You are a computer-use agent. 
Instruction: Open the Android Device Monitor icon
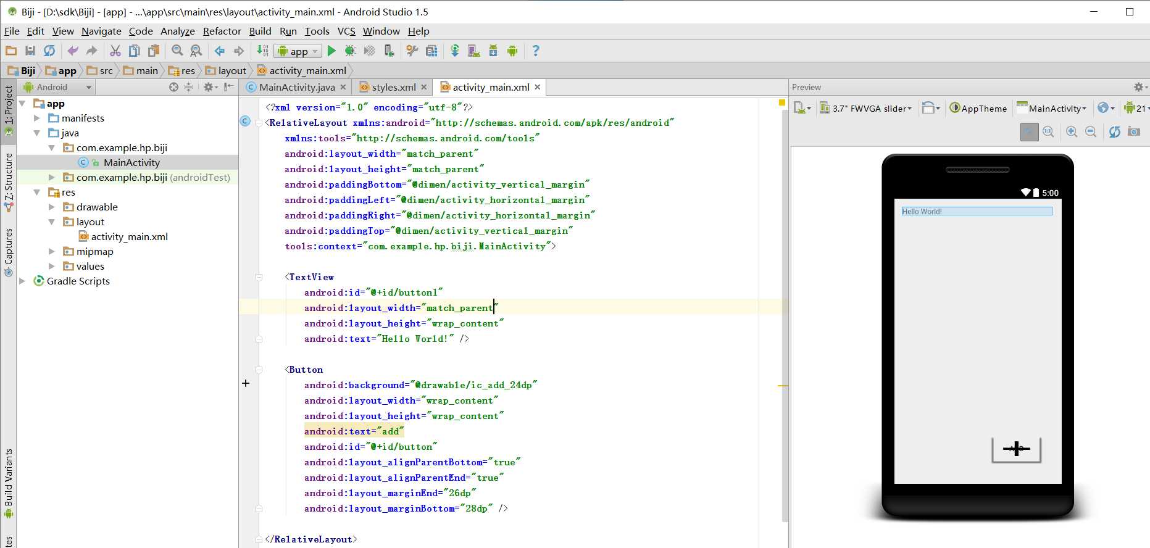point(512,51)
